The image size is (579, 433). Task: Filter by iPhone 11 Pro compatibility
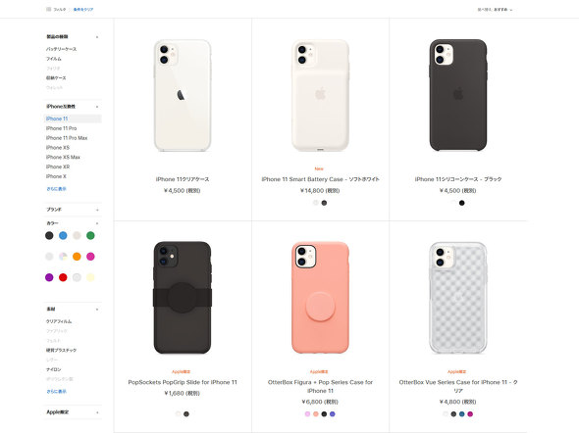coord(61,128)
